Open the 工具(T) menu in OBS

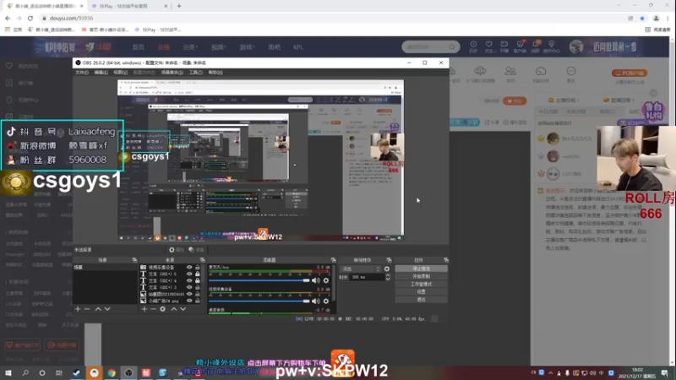point(195,73)
